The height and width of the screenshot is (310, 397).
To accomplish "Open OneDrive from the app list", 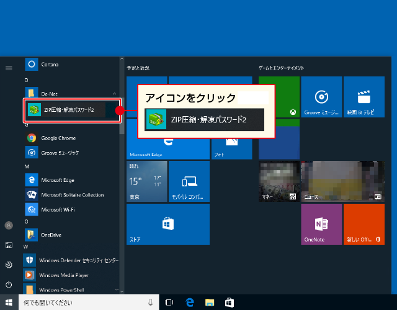I will [71, 235].
